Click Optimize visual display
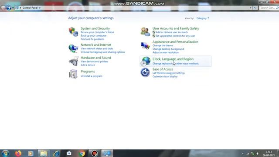Viewport: 279px width, 157px height. click(x=165, y=77)
